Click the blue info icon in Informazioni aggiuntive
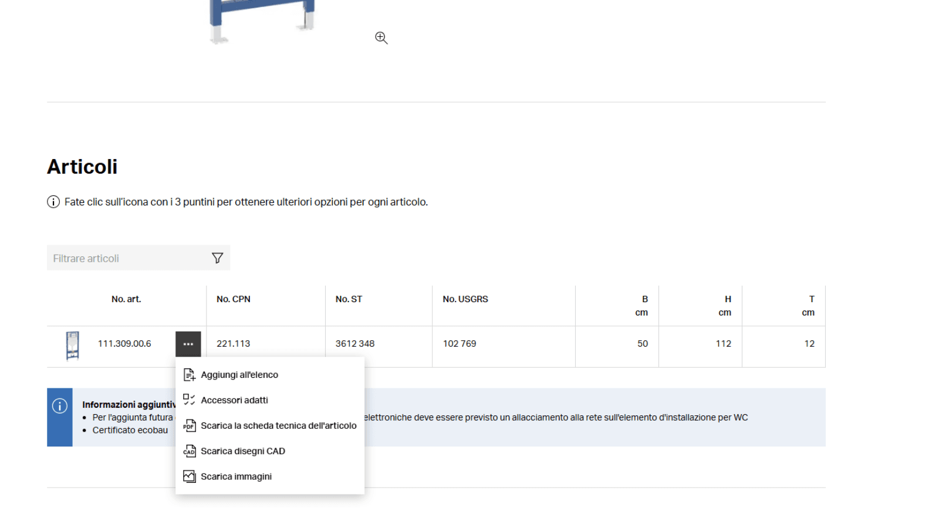 pos(59,405)
